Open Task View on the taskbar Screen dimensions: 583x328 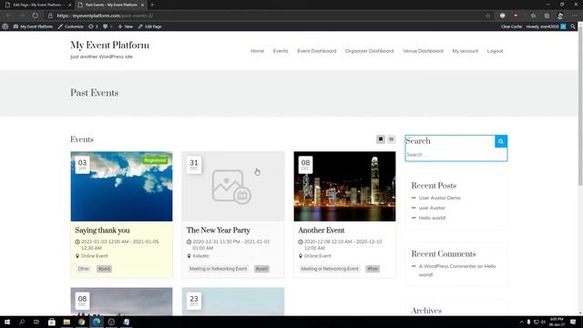(x=36, y=322)
